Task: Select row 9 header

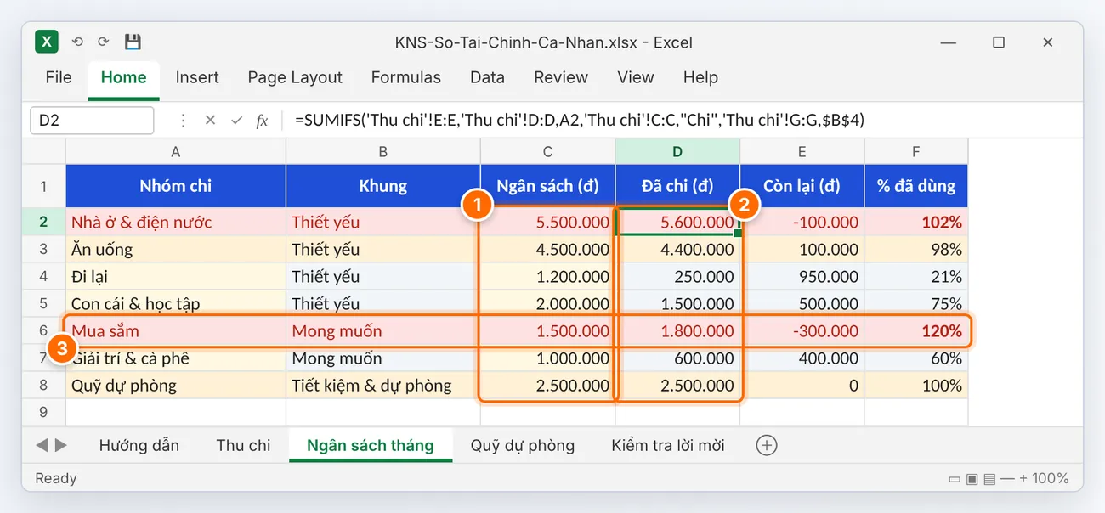Action: 43,412
